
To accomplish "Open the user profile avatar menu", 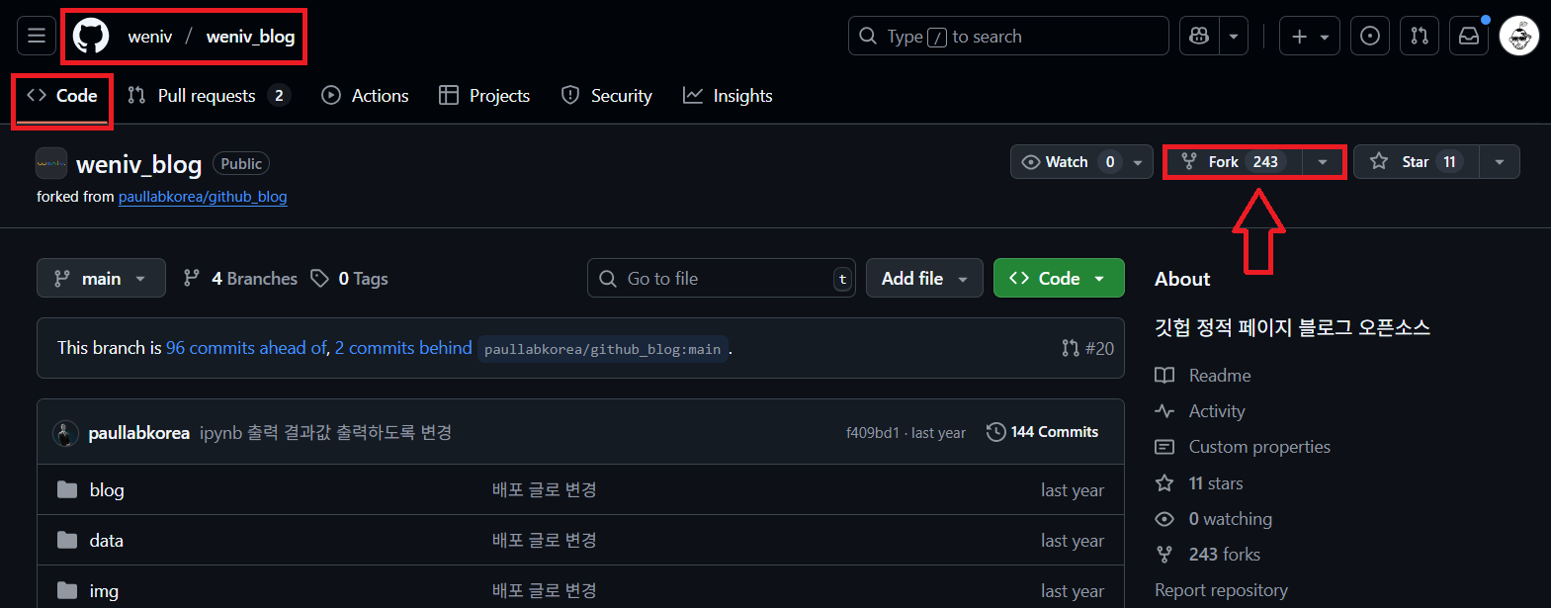I will click(1519, 37).
